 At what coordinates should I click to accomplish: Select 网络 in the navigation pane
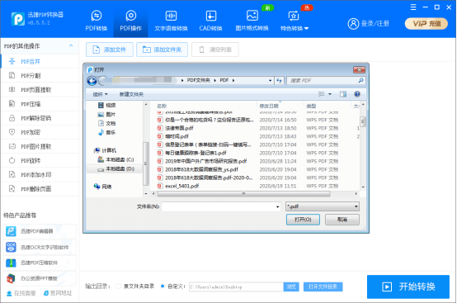[x=103, y=187]
